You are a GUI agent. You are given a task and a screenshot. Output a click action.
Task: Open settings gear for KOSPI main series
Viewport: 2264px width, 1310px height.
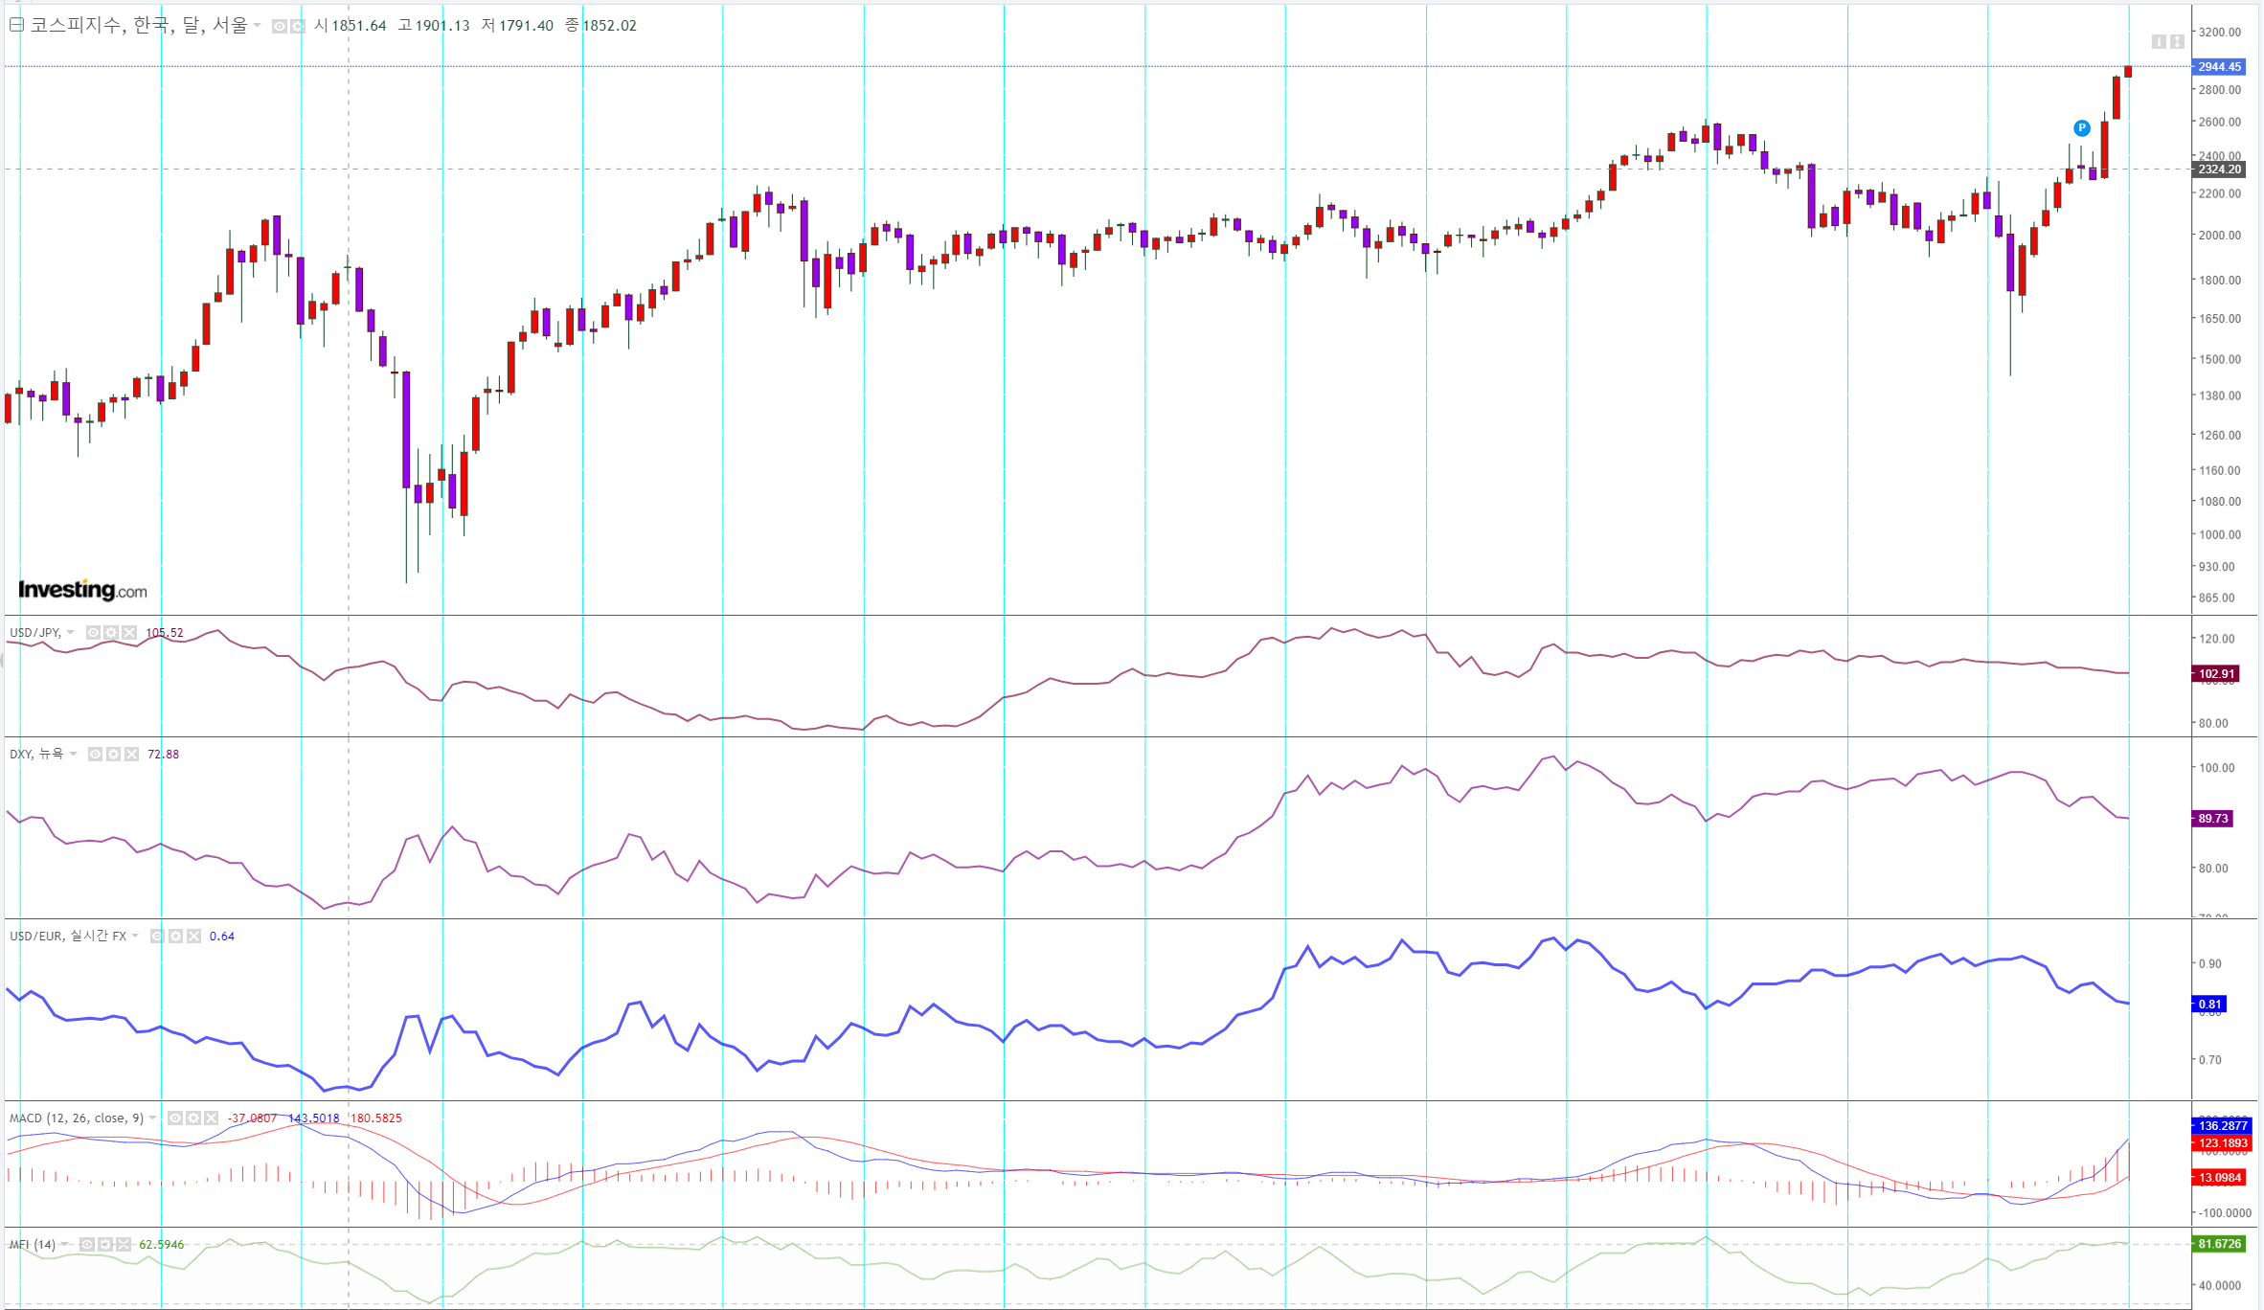click(297, 26)
